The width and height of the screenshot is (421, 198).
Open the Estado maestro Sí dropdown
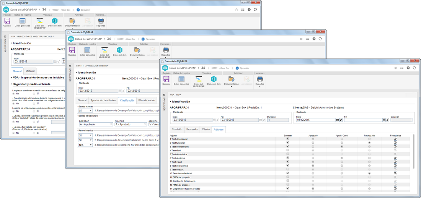tap(85, 110)
